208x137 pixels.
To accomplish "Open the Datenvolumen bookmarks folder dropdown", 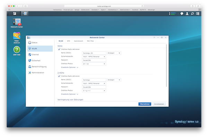I will (x=125, y=10).
